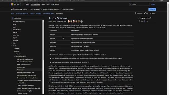Open the Learn tab

click(43, 4)
